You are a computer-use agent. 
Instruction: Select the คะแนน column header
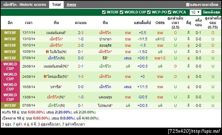pyautogui.click(x=81, y=23)
